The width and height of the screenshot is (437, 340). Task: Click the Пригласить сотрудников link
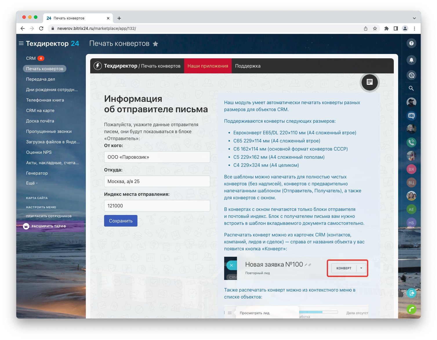click(x=49, y=216)
